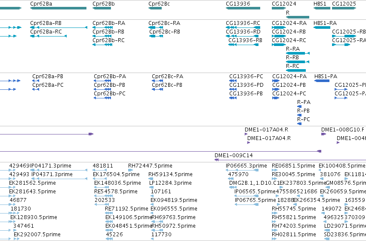Click the RH72447.5prime EST label

150,166
